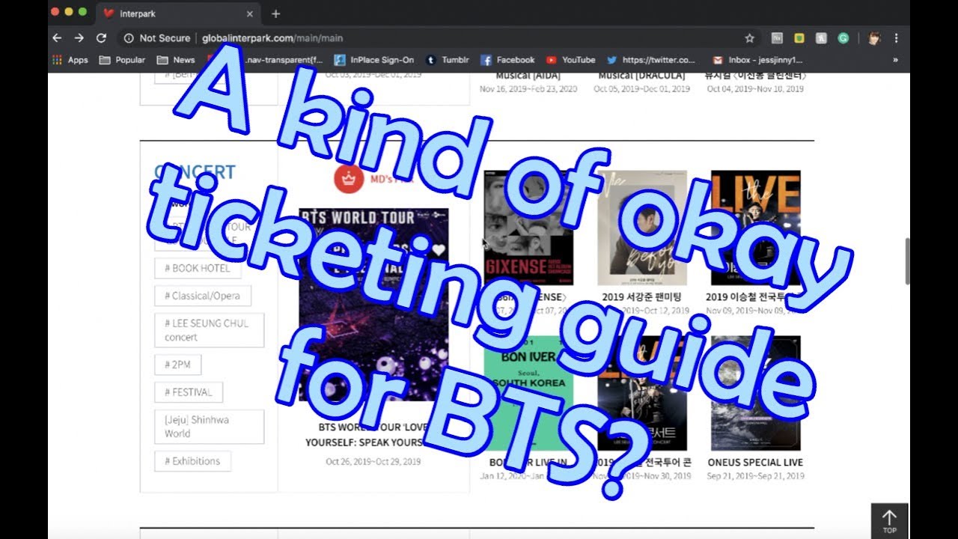Open the InPlace Sign-On bookmark
The image size is (958, 539).
coord(373,60)
